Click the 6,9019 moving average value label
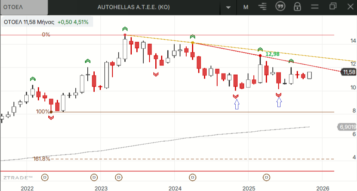The image size is (357, 191). pyautogui.click(x=347, y=127)
